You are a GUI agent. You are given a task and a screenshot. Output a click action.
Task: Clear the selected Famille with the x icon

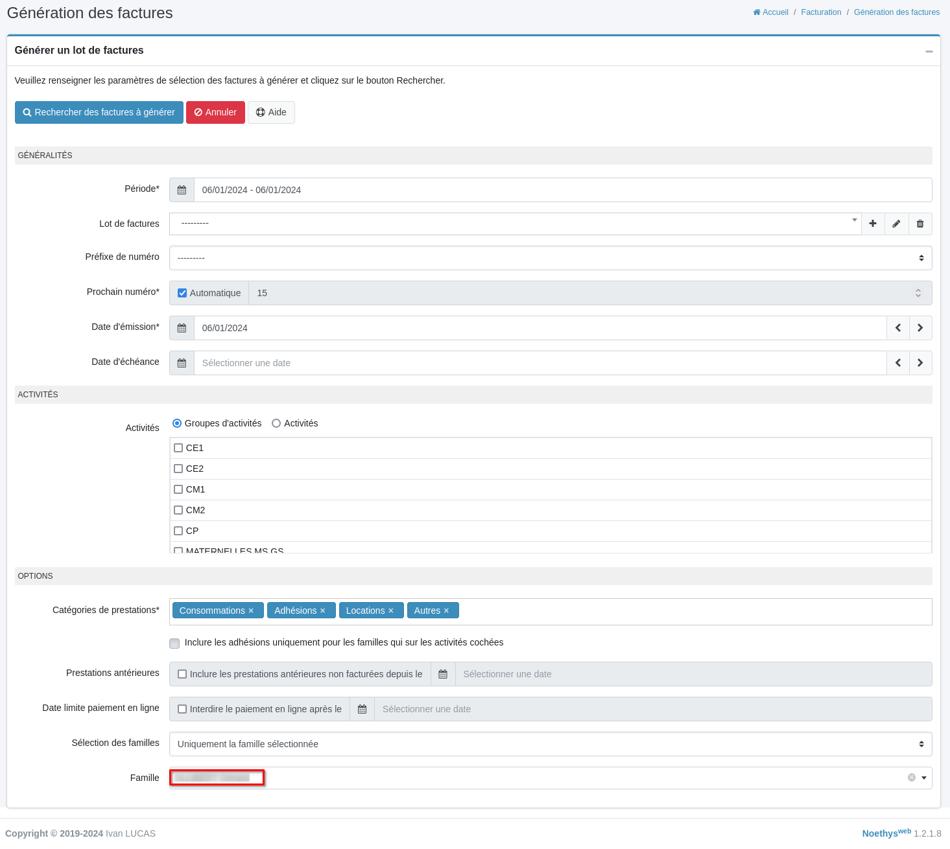click(x=911, y=778)
